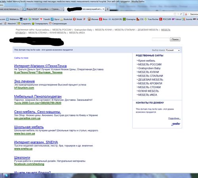
Task: Open sidebar link МЕБЕЛЬ СПАЛЬНИ
Action: point(150,76)
